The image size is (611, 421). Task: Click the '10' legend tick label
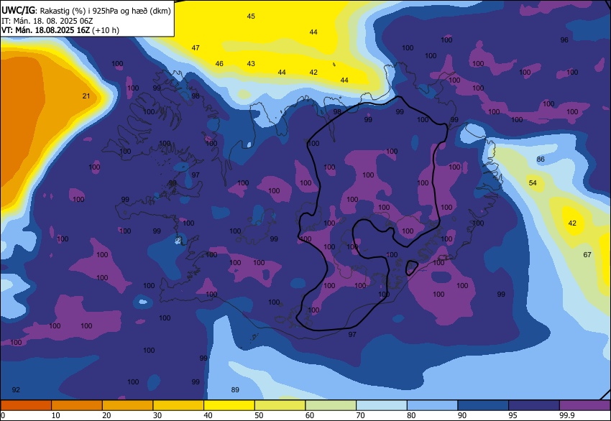pos(56,415)
